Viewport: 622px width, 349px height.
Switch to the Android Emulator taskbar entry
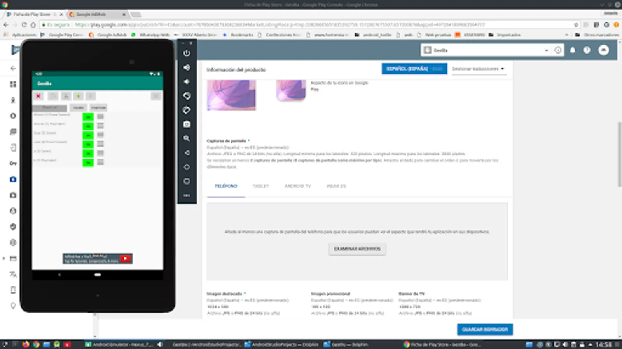120,344
